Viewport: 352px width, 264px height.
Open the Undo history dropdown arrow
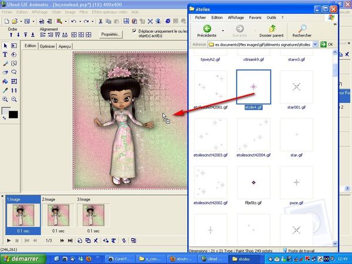pos(80,22)
